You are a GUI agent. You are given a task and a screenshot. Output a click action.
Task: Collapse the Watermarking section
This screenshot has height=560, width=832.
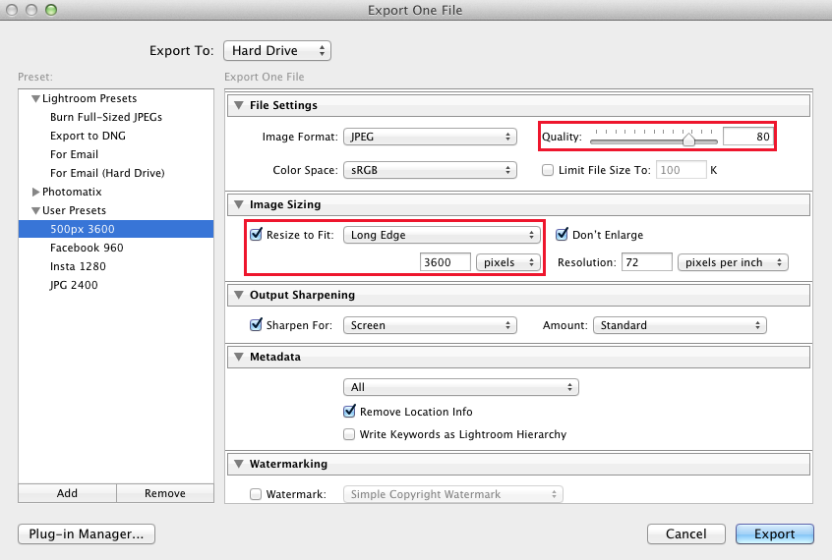coord(239,464)
